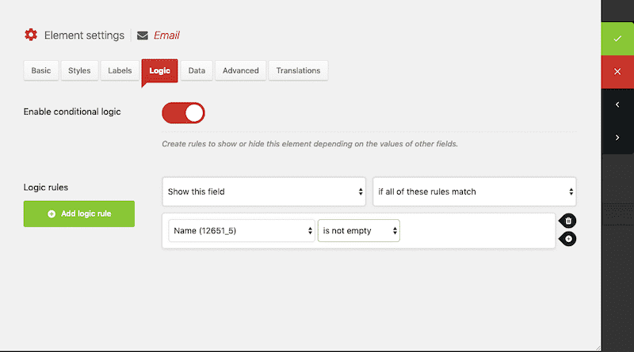
Task: Click the resize handle at panel corner
Action: (598, 348)
